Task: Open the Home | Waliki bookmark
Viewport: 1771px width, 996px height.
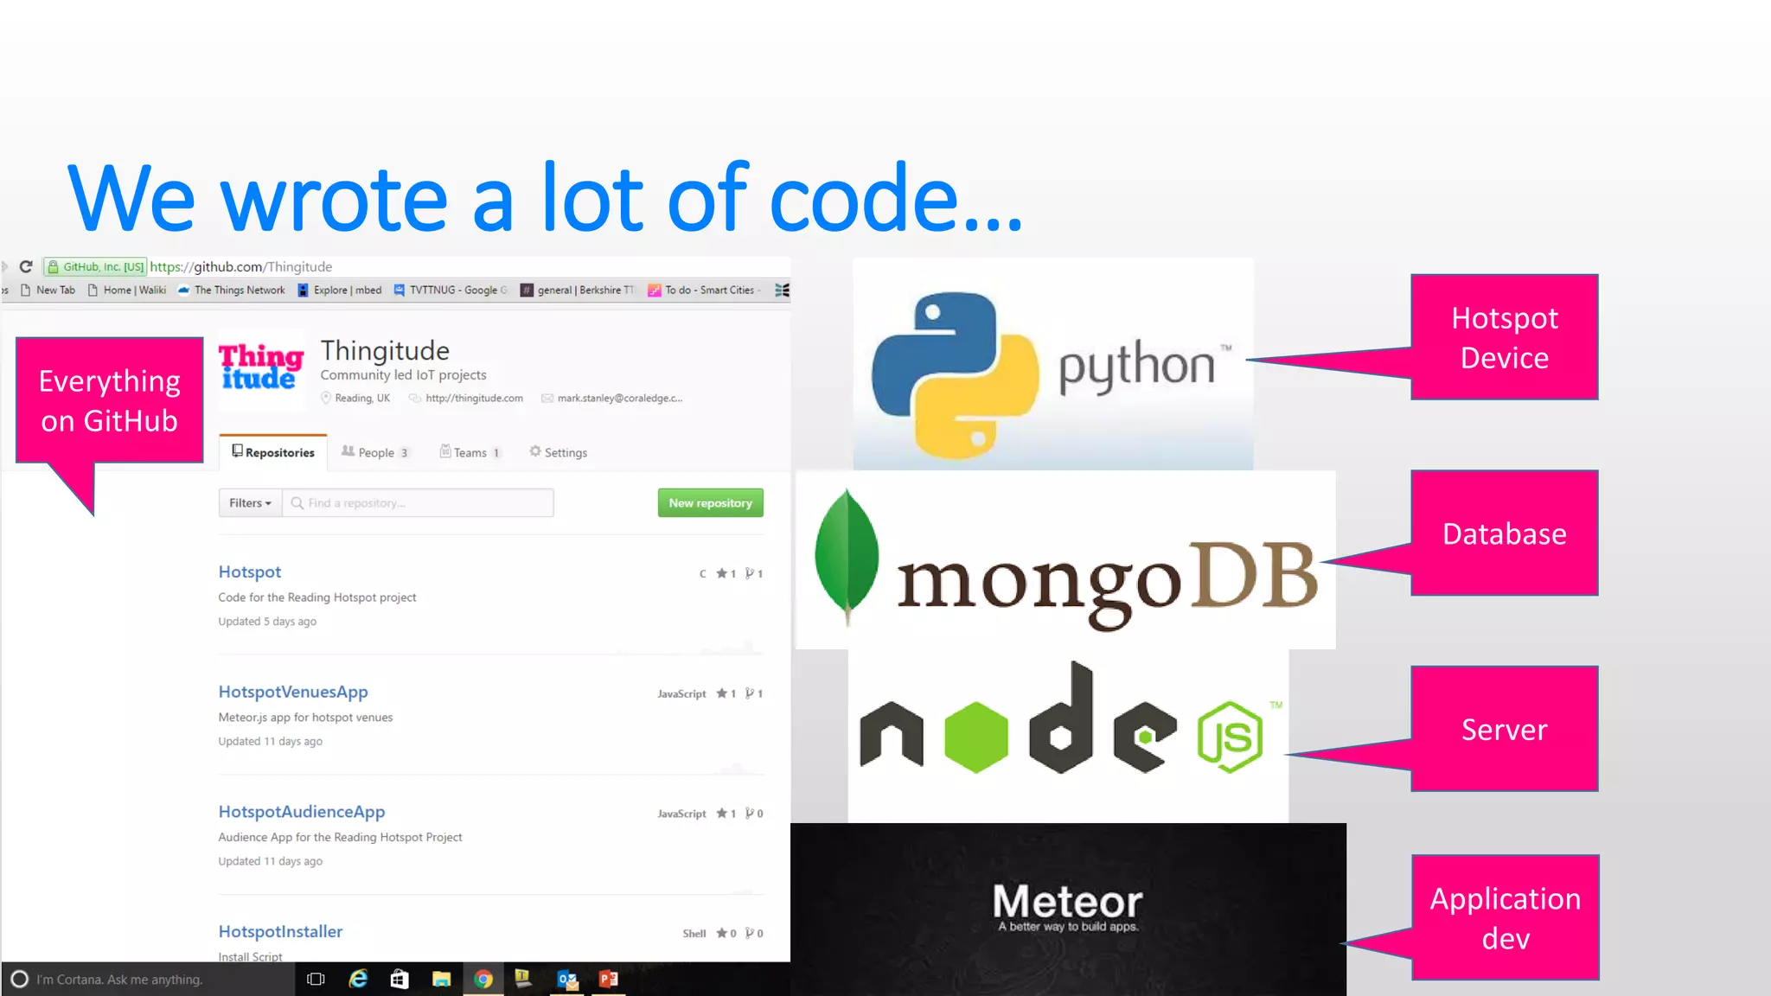Action: point(126,290)
